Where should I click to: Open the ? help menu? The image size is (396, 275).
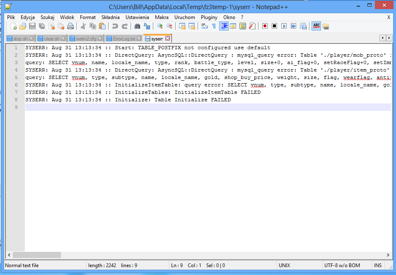242,17
